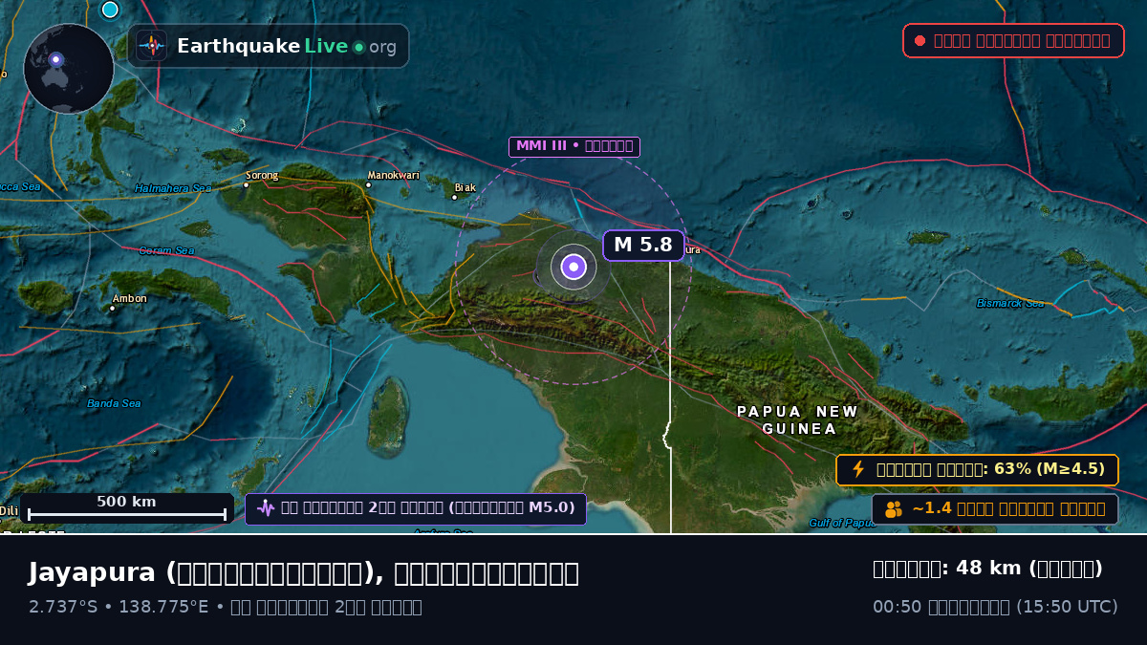Click the 15:50 UTC time text
The width and height of the screenshot is (1147, 645).
(x=1067, y=607)
